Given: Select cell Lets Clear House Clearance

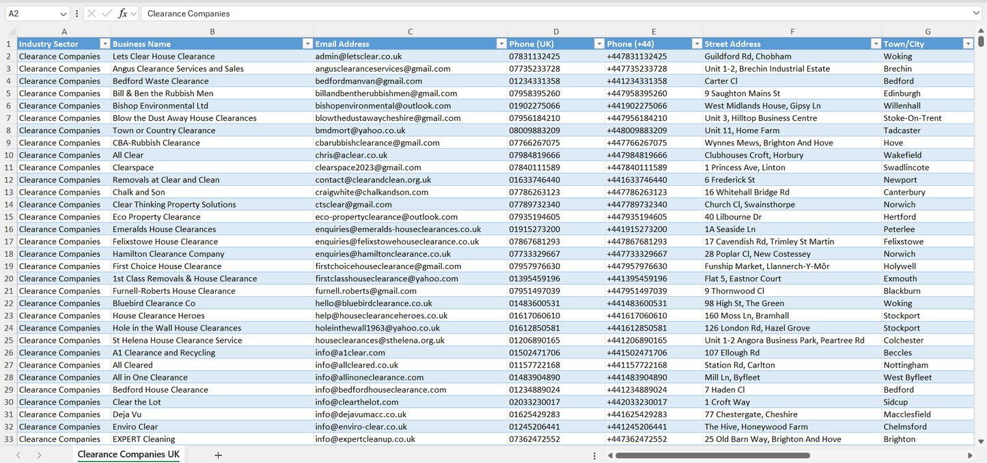Looking at the screenshot, I should [x=212, y=57].
